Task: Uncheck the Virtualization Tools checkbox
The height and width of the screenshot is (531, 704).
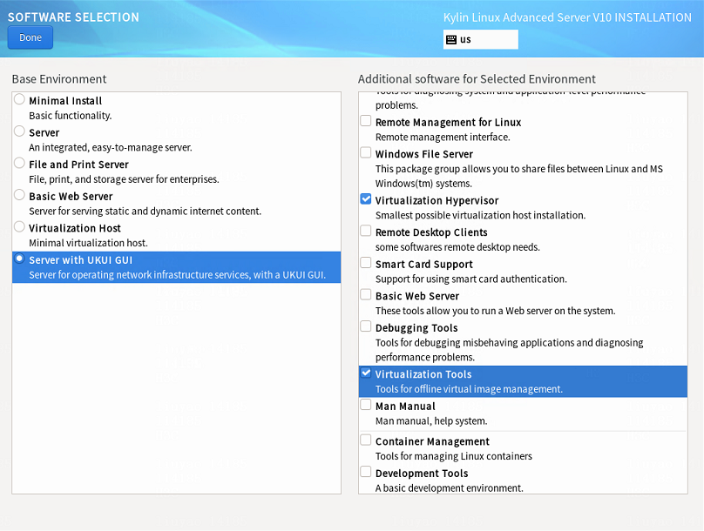Action: [x=366, y=373]
